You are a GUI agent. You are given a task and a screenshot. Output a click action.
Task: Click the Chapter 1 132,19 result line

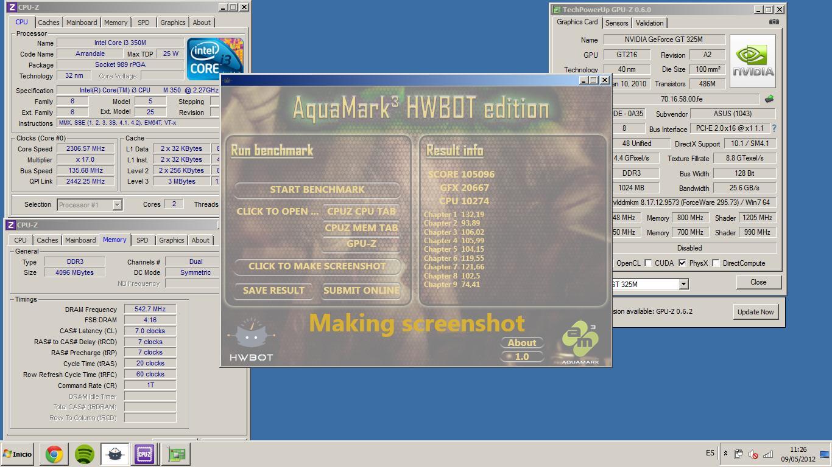pyautogui.click(x=454, y=215)
